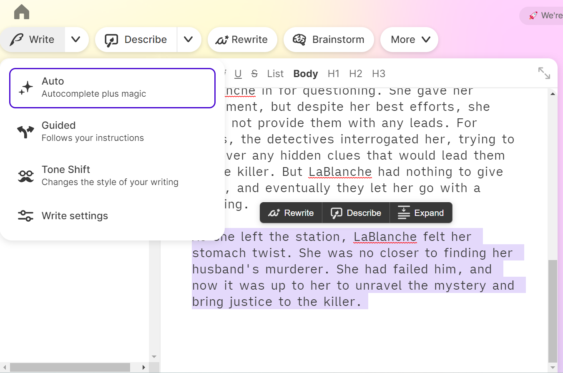Click the left panel horizontal scrollbar thumb

pyautogui.click(x=70, y=367)
